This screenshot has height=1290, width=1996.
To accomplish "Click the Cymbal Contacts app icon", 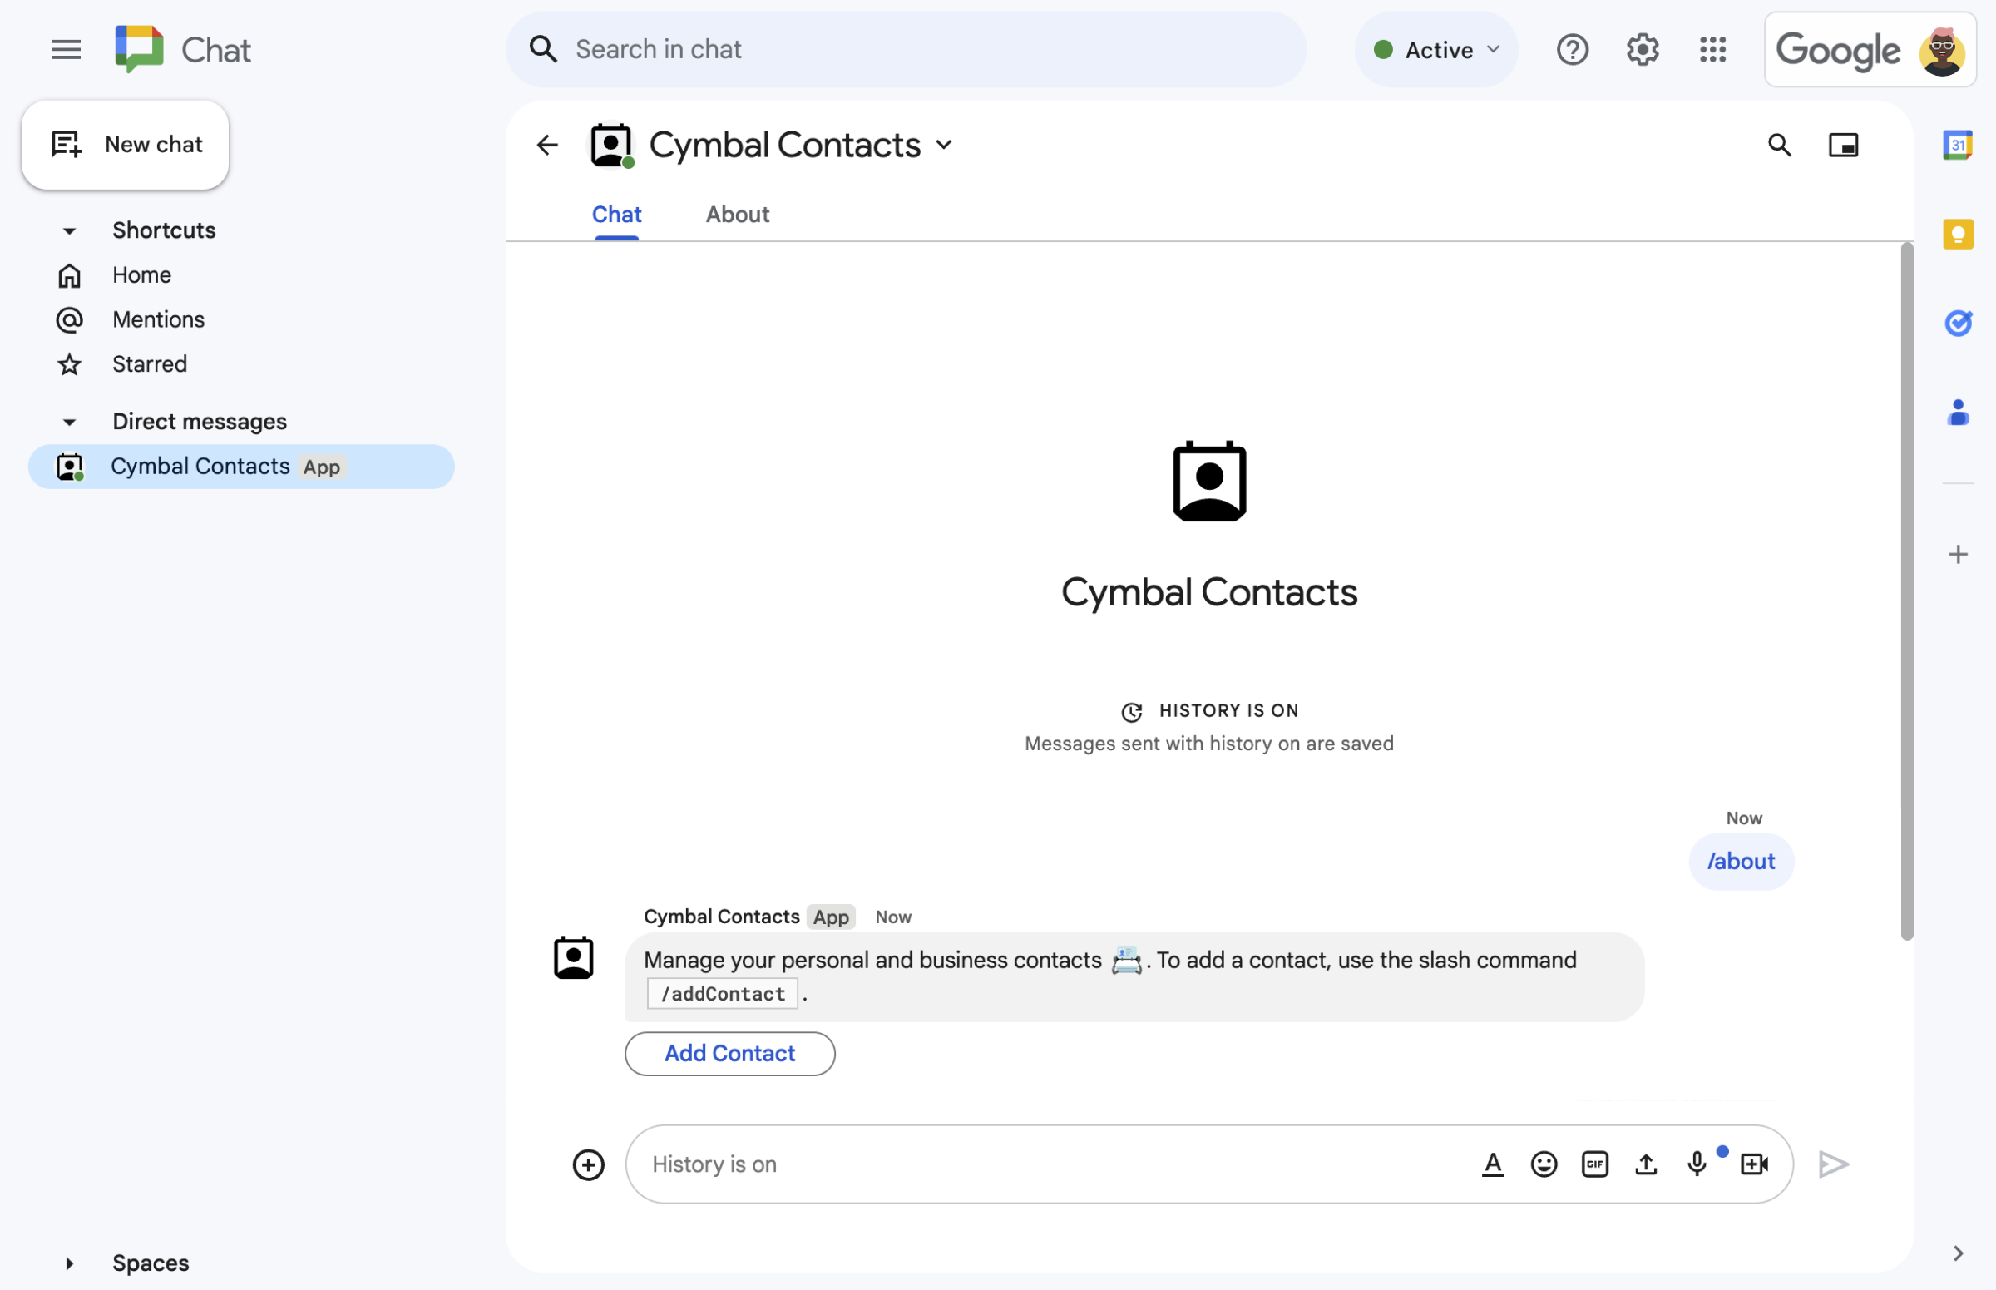I will point(610,144).
